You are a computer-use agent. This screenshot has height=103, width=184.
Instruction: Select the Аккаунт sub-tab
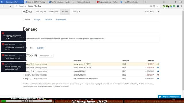click(x=37, y=19)
